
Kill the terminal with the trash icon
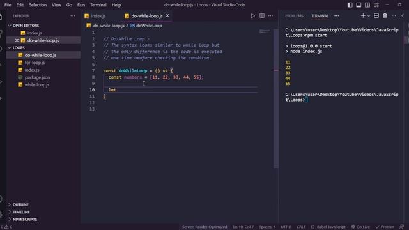[x=385, y=16]
